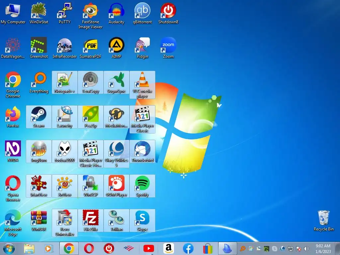
Task: Select the WinRAR desktop icon
Action: tap(39, 220)
